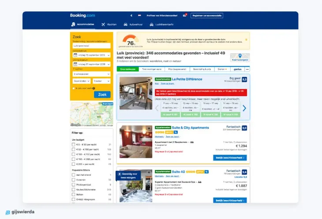Click the Zoek search button
The width and height of the screenshot is (322, 219).
pos(102,95)
